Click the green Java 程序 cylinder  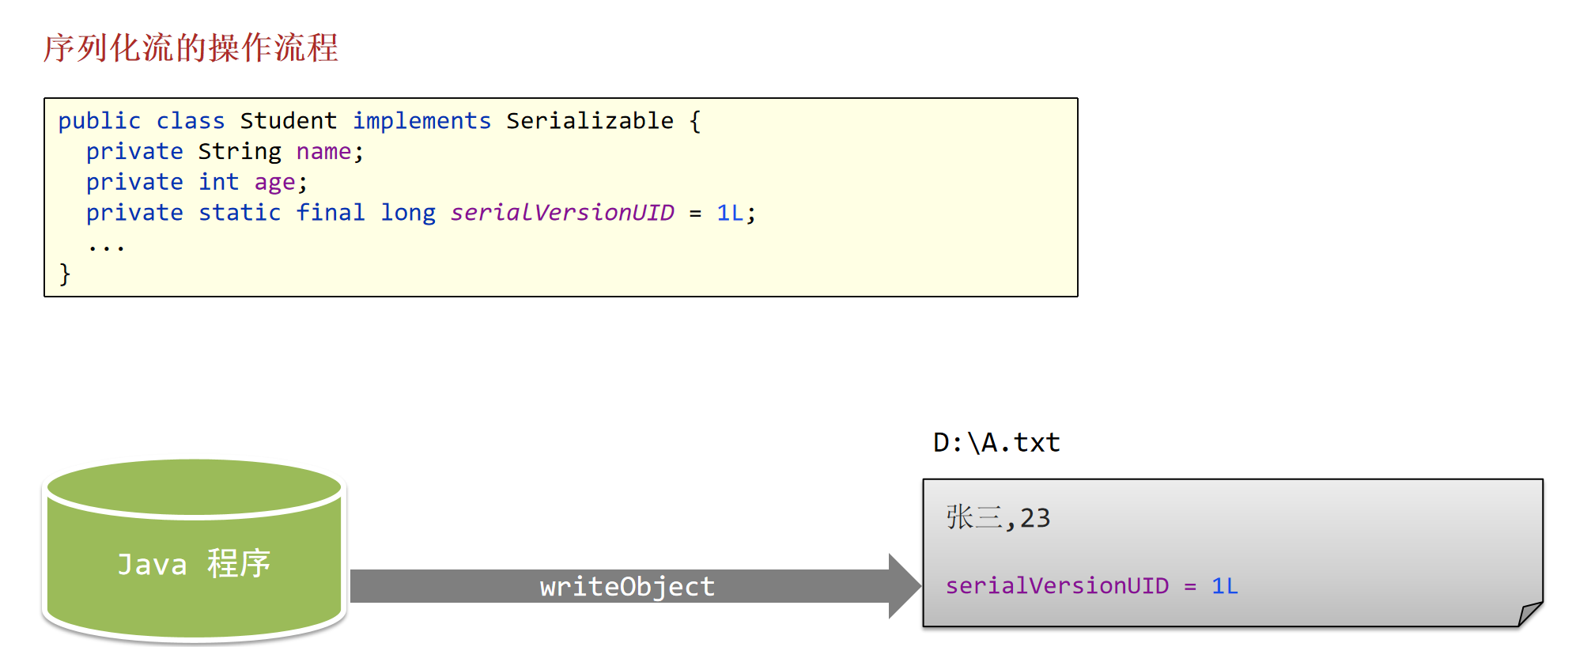point(195,551)
